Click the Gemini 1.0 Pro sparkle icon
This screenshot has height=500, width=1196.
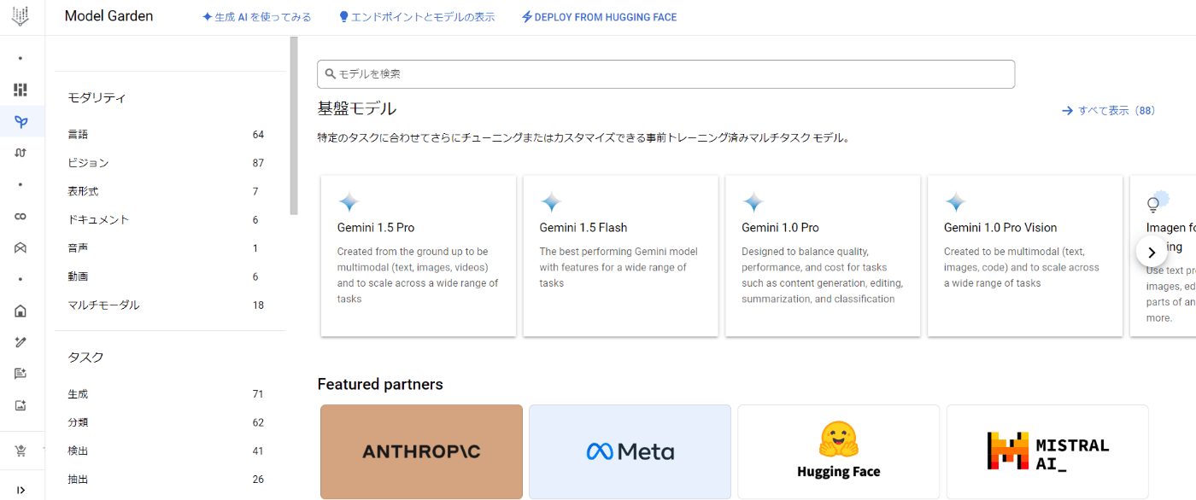(753, 202)
